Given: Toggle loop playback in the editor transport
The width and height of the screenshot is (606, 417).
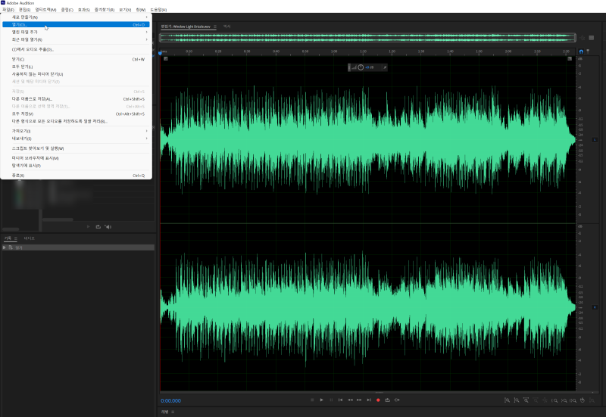Looking at the screenshot, I should (388, 400).
